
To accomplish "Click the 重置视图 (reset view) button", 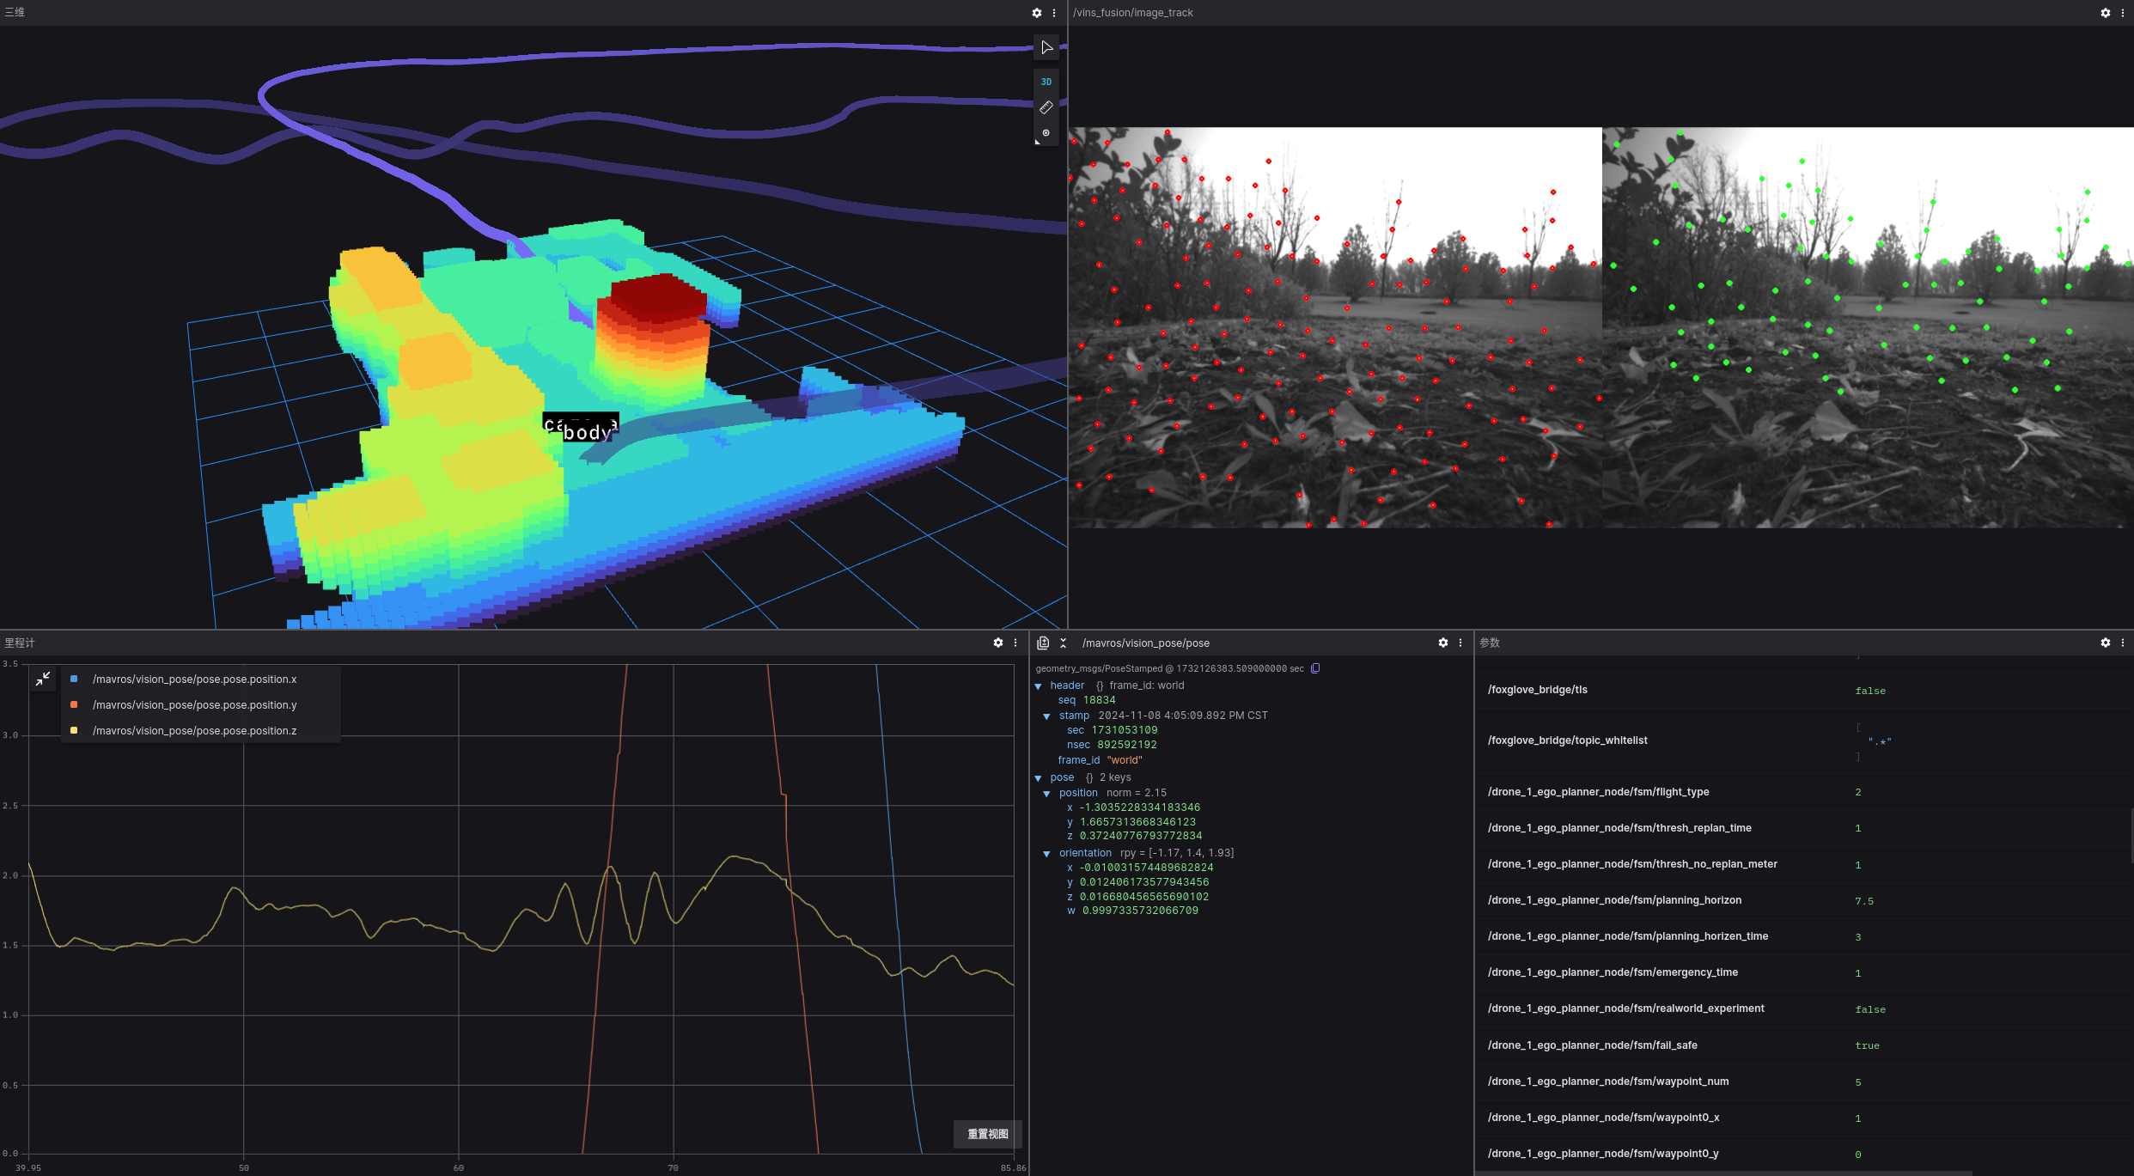I will click(987, 1134).
